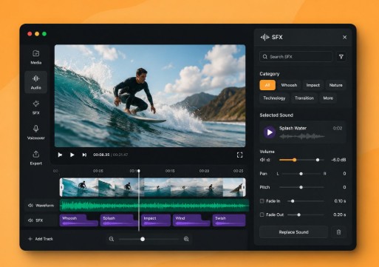Click Add Track below the timeline

click(41, 239)
